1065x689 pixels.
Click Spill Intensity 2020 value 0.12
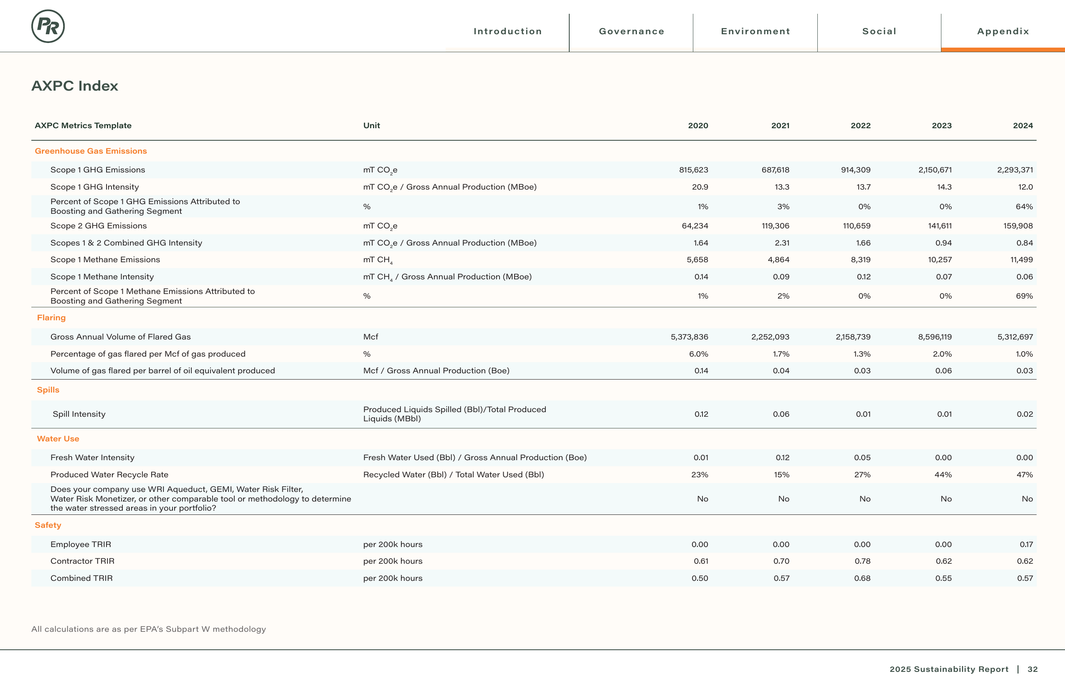tap(701, 414)
